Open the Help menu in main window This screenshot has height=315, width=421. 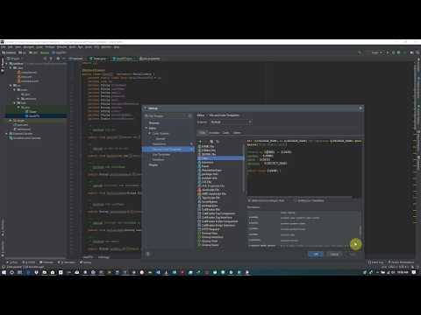click(x=117, y=47)
